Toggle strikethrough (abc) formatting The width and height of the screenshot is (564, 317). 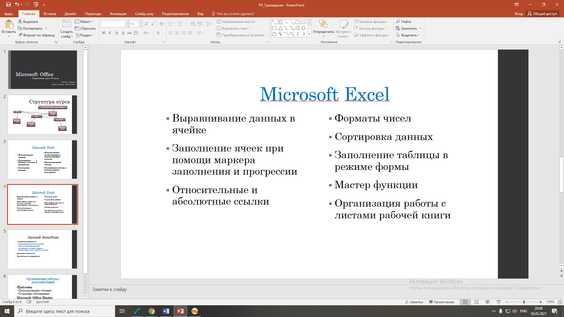(x=129, y=33)
